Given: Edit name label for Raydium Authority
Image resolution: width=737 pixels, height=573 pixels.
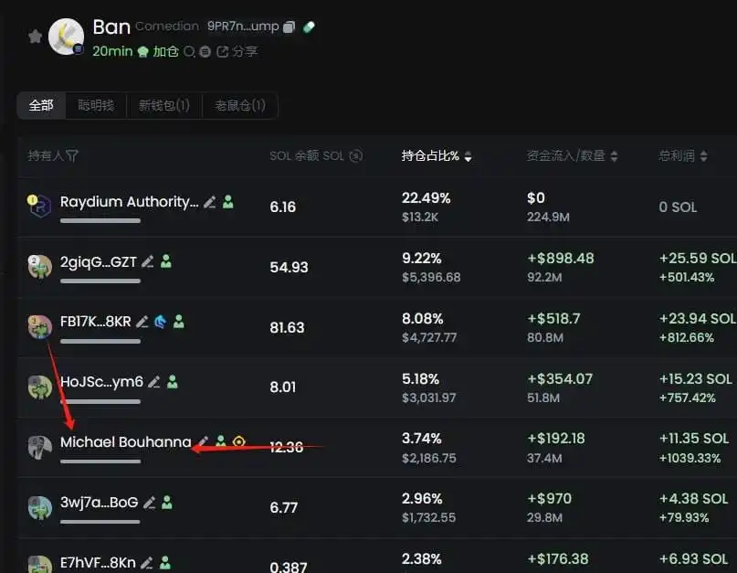Looking at the screenshot, I should [x=210, y=202].
